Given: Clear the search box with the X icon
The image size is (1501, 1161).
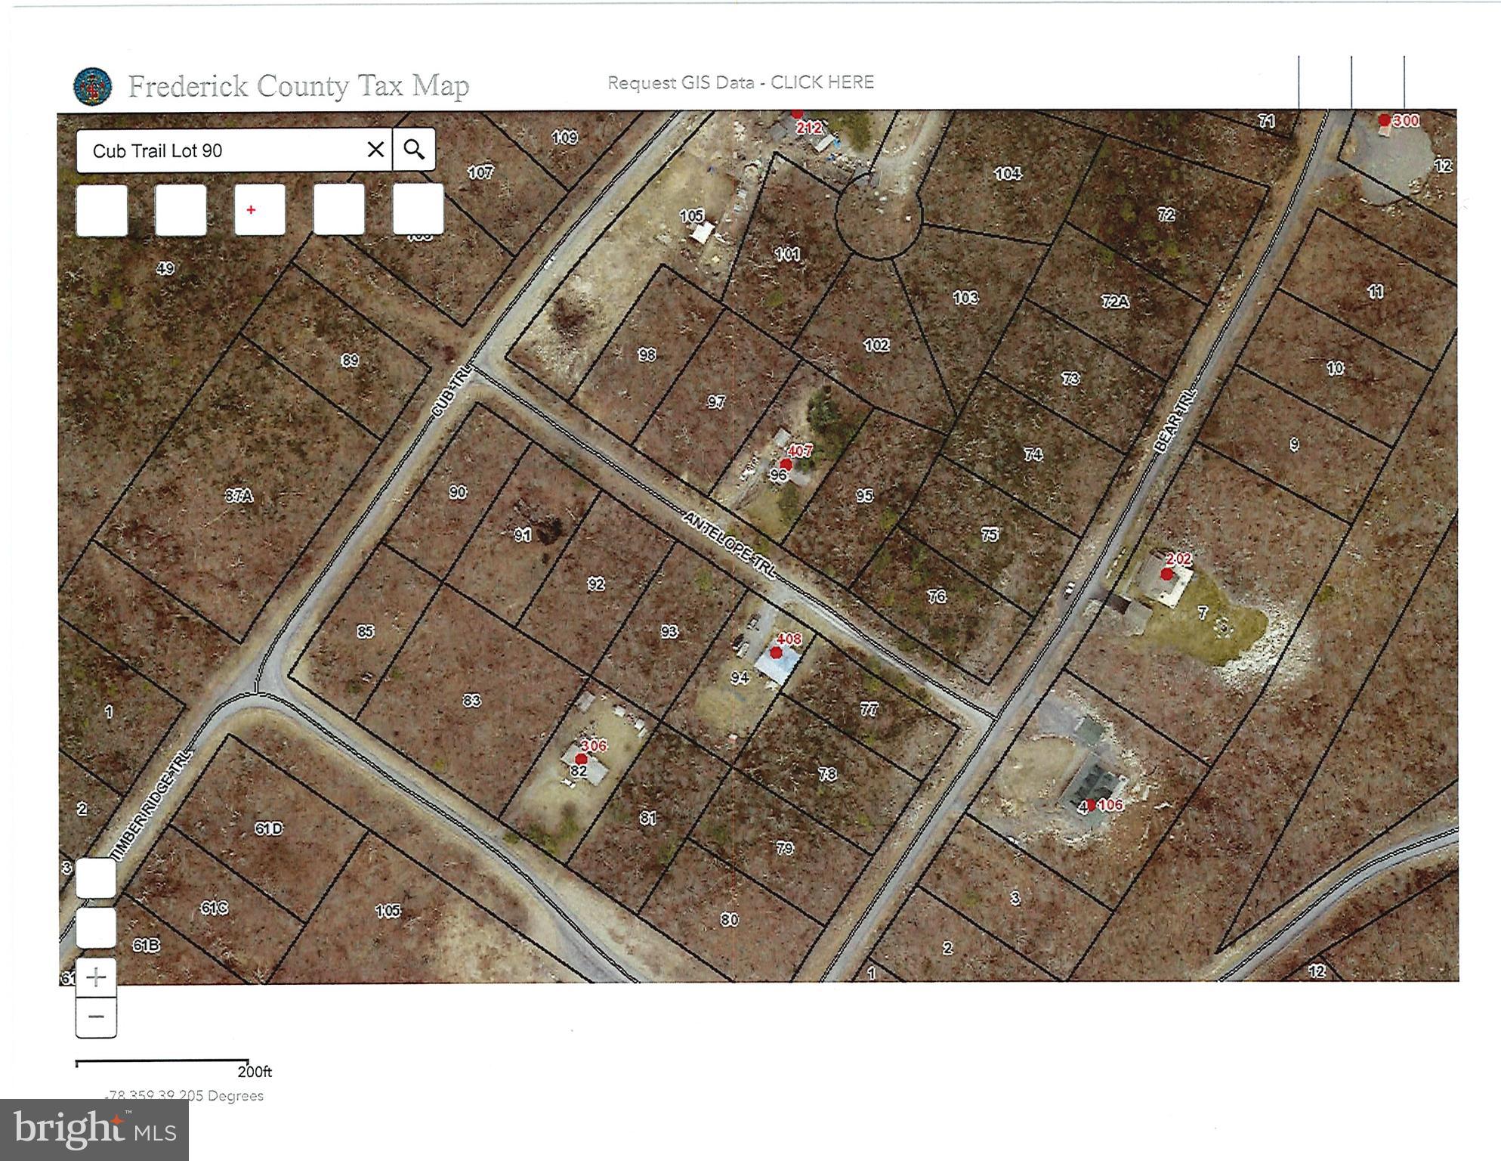Looking at the screenshot, I should (x=375, y=150).
